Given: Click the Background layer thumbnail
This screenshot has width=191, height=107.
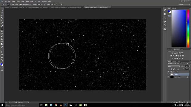Looking at the screenshot, I should tap(172, 77).
